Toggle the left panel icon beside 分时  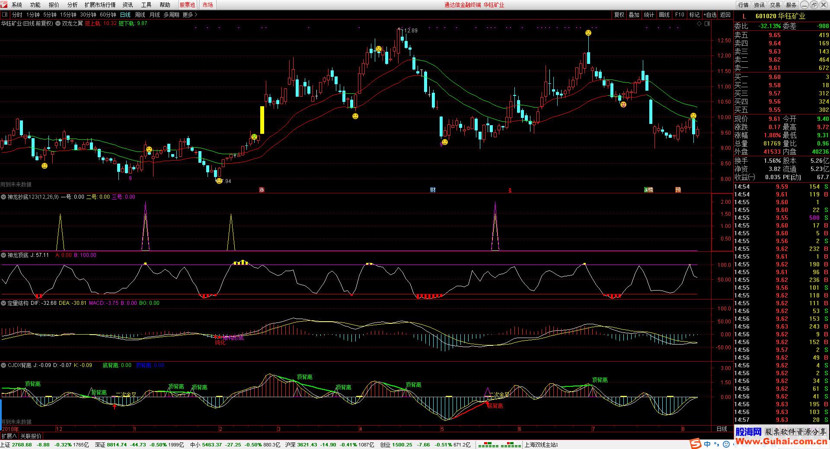point(5,15)
